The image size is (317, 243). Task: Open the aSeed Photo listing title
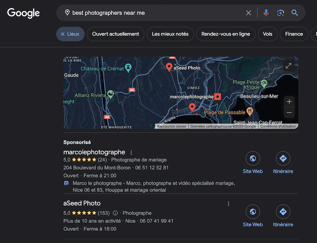click(82, 203)
